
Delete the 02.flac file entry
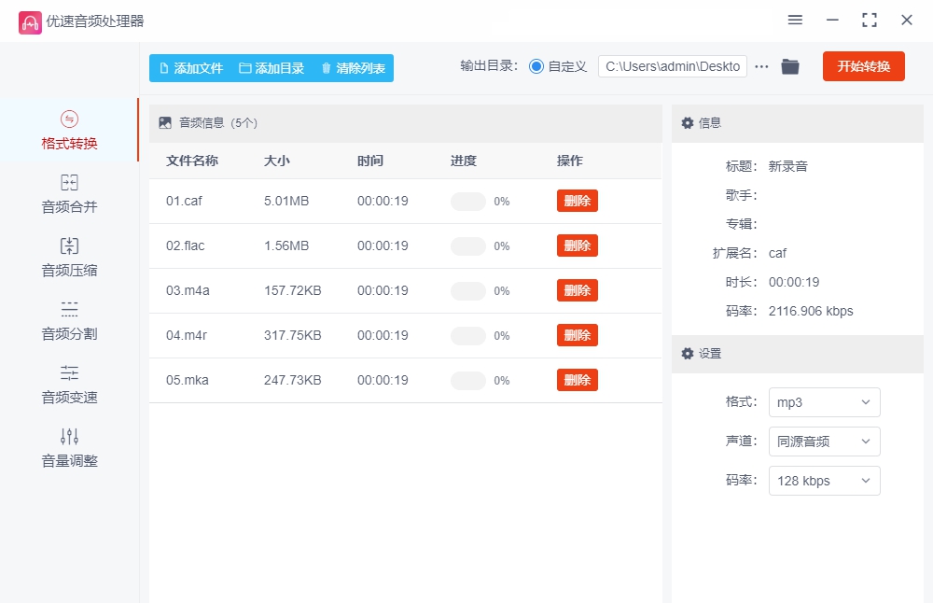pos(577,245)
